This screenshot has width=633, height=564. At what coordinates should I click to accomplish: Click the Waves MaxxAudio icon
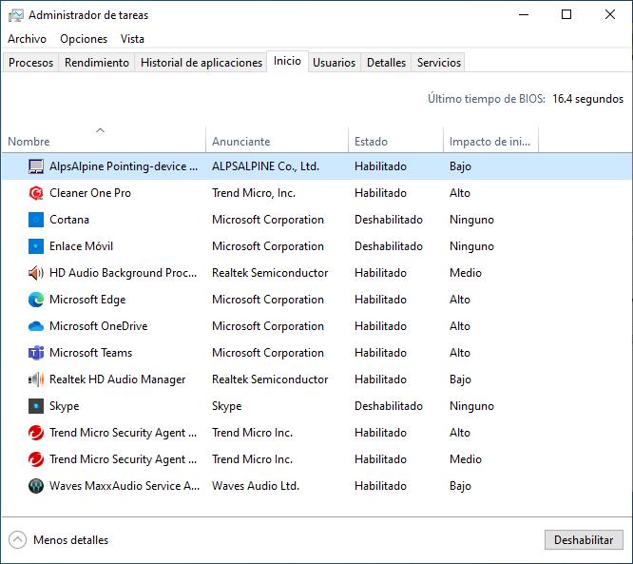36,486
